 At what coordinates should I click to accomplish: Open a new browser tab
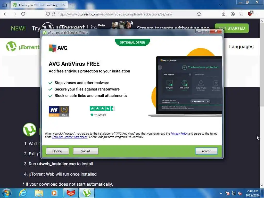[73, 5]
